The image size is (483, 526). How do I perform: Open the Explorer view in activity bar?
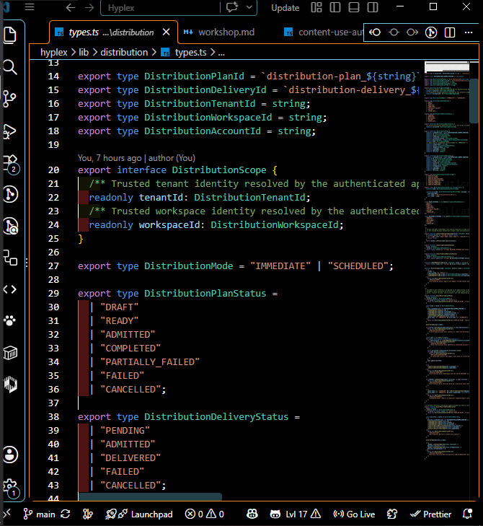tap(10, 35)
